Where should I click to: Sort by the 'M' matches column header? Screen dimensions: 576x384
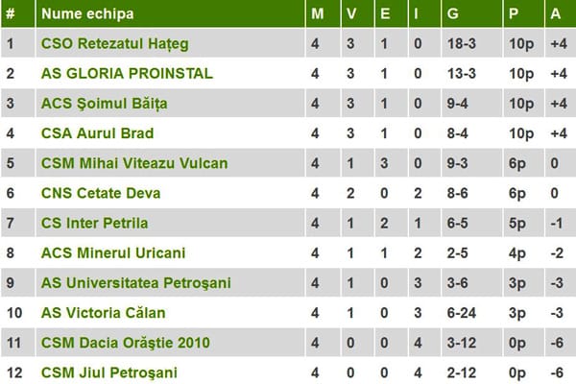tap(318, 14)
